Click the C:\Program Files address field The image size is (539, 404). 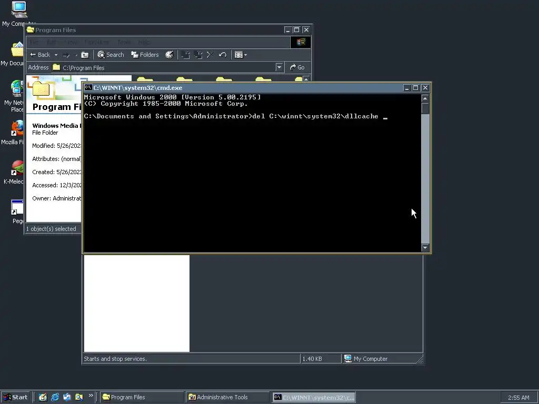tap(163, 68)
